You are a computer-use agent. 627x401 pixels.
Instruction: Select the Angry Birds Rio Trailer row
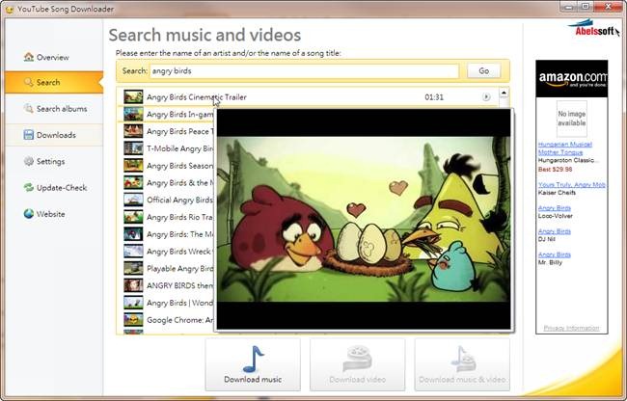click(x=166, y=217)
